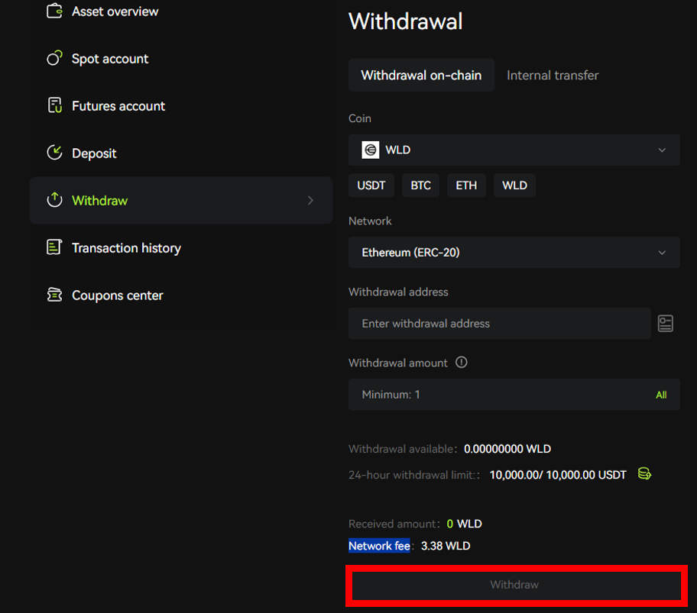Click the 10,000.00/ 10,000.00 USDT limit
The width and height of the screenshot is (697, 613).
tap(557, 475)
